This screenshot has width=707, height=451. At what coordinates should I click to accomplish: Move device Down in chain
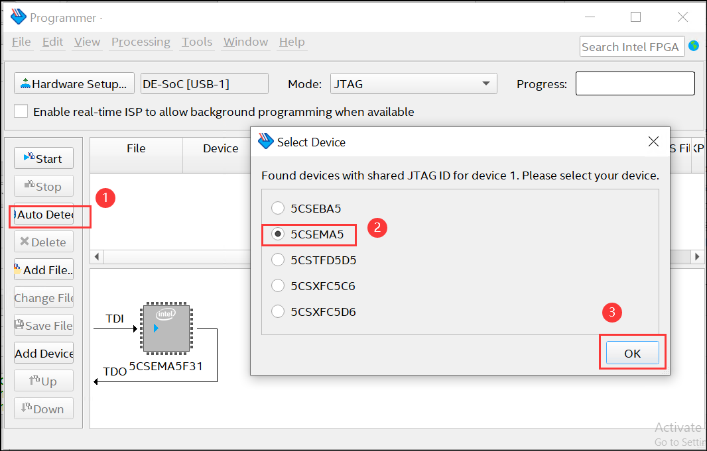point(44,409)
